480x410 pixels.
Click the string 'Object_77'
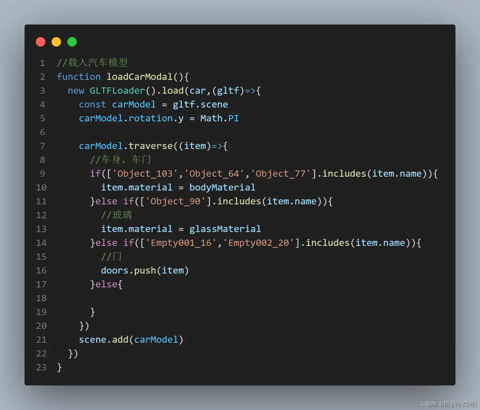pyautogui.click(x=281, y=174)
